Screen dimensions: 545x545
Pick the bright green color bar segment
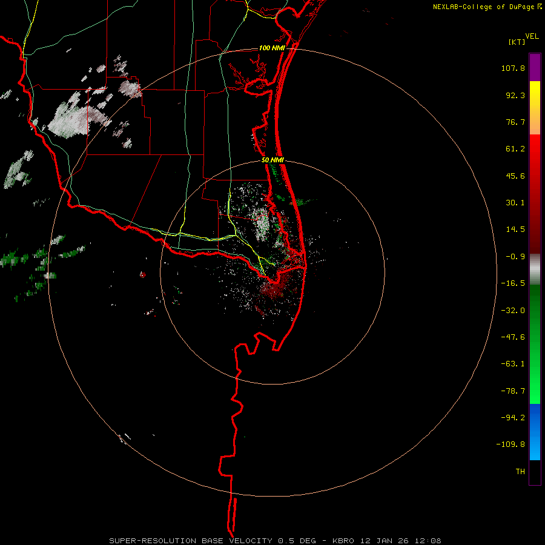(x=535, y=344)
